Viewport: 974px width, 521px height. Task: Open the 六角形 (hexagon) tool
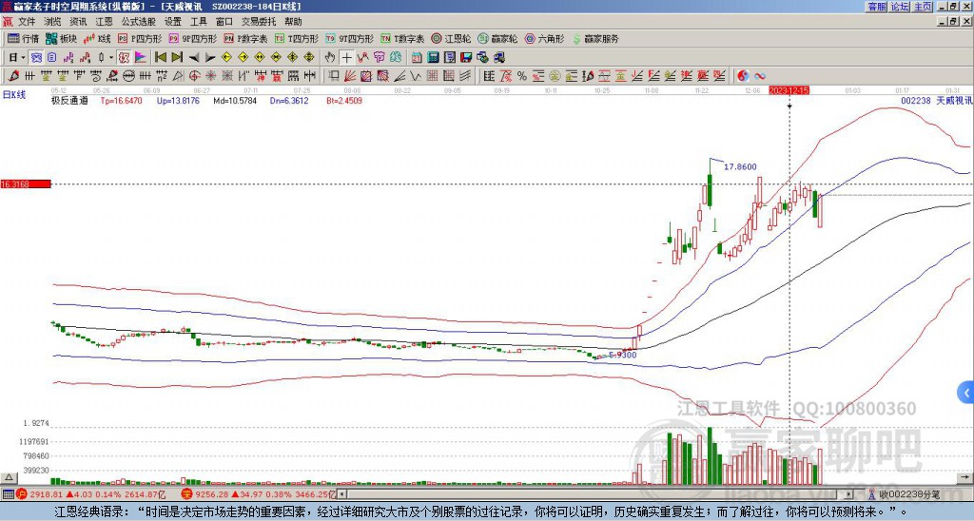point(544,39)
